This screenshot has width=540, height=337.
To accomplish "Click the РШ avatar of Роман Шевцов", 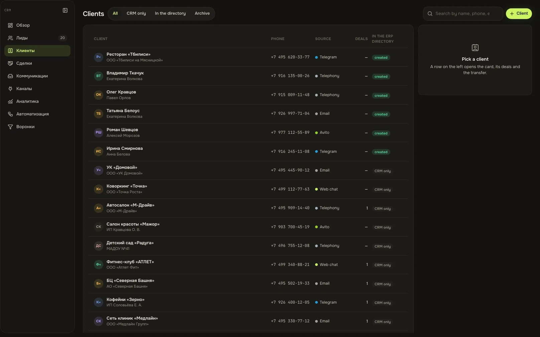I will pos(99,132).
